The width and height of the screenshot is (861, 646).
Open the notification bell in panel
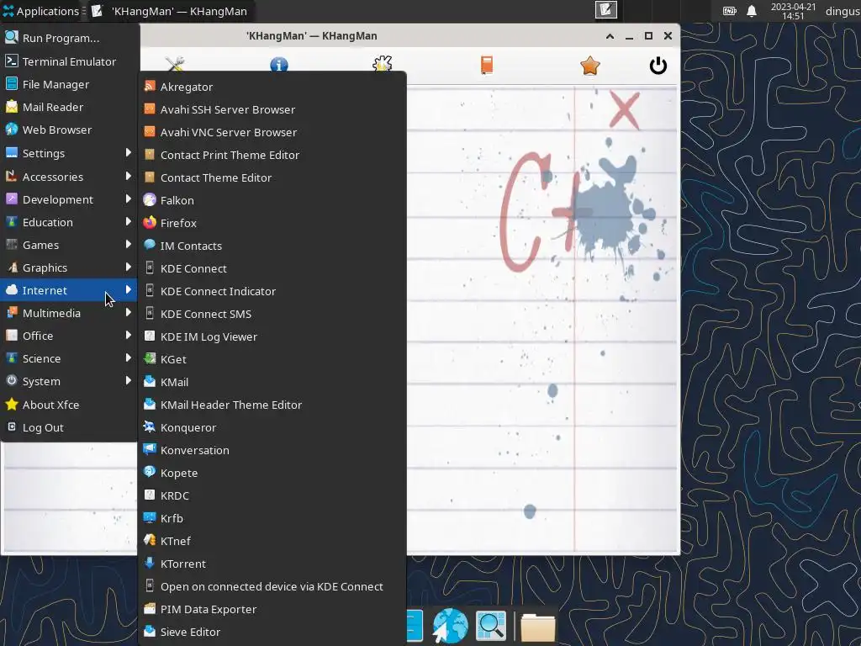[x=752, y=11]
